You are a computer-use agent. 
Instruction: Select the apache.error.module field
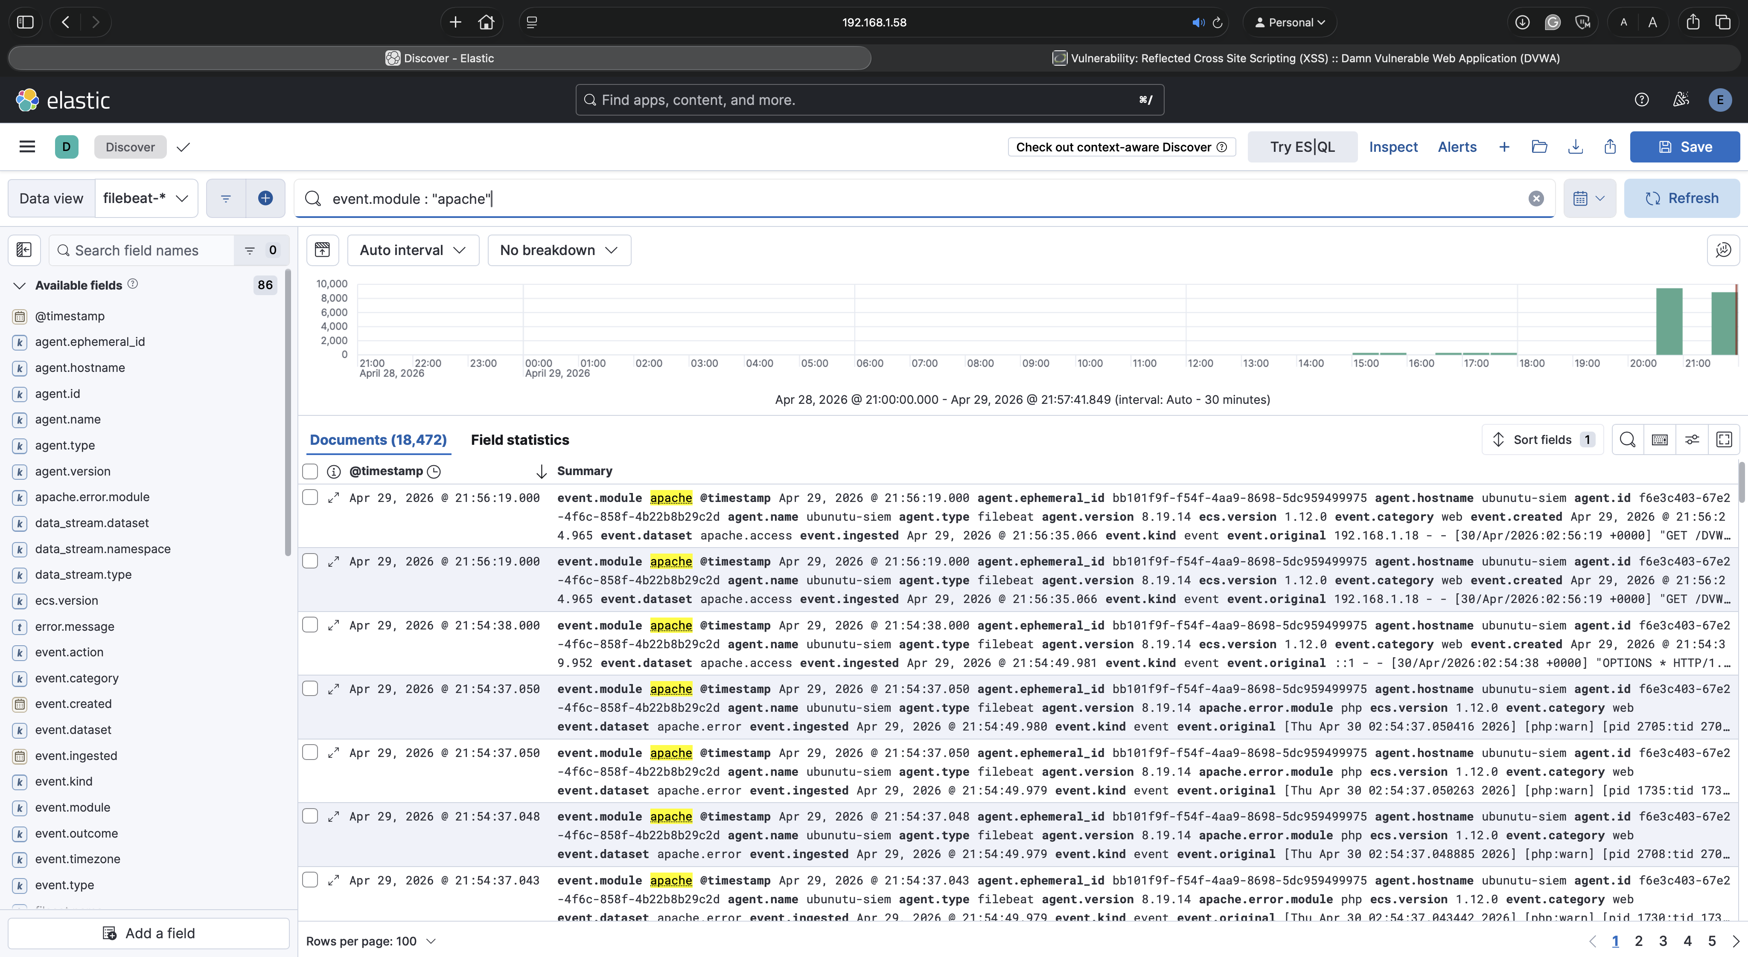(92, 496)
